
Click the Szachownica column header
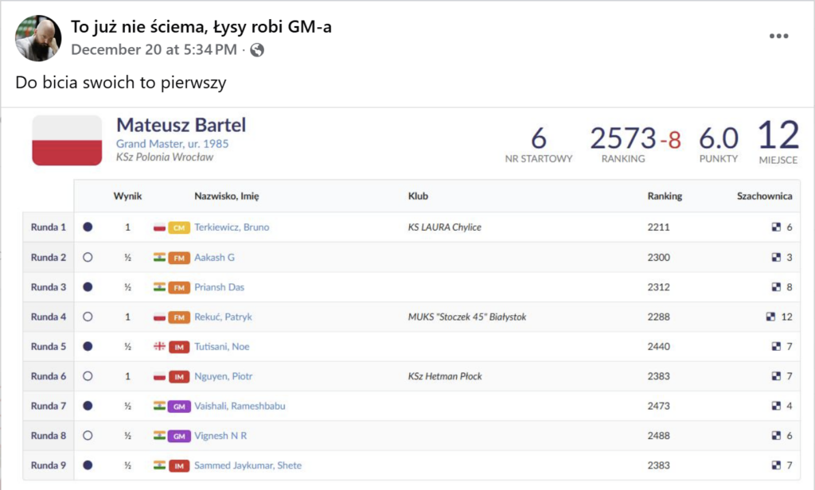click(764, 196)
